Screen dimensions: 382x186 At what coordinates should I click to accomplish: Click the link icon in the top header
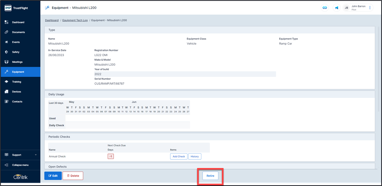pyautogui.click(x=324, y=8)
